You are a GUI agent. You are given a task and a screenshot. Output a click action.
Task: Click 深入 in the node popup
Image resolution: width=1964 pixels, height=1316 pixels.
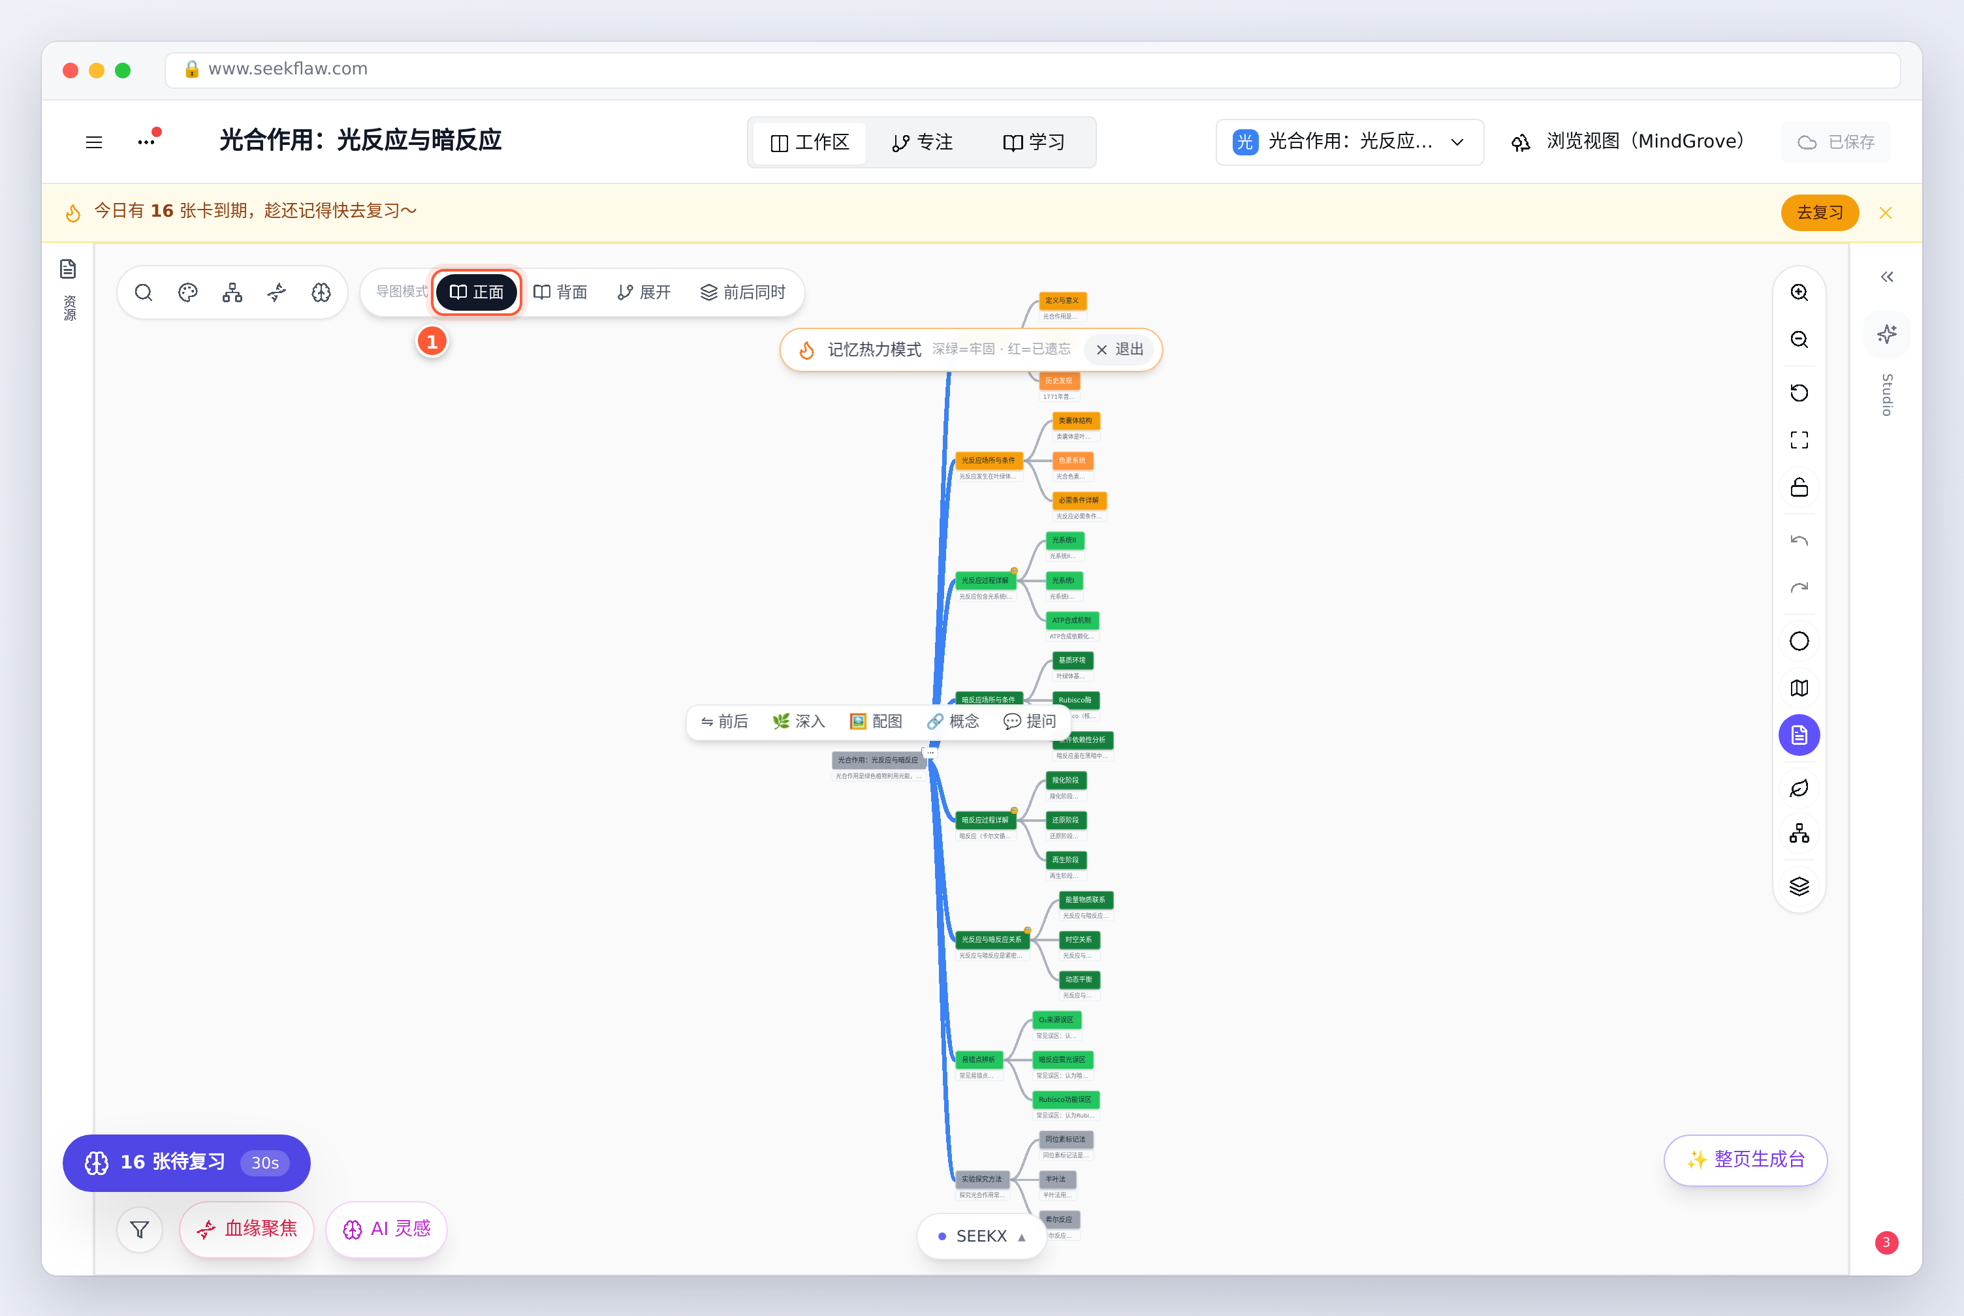point(799,722)
